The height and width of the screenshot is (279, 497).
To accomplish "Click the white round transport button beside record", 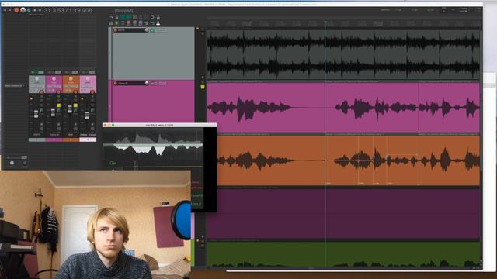I will 23,10.
